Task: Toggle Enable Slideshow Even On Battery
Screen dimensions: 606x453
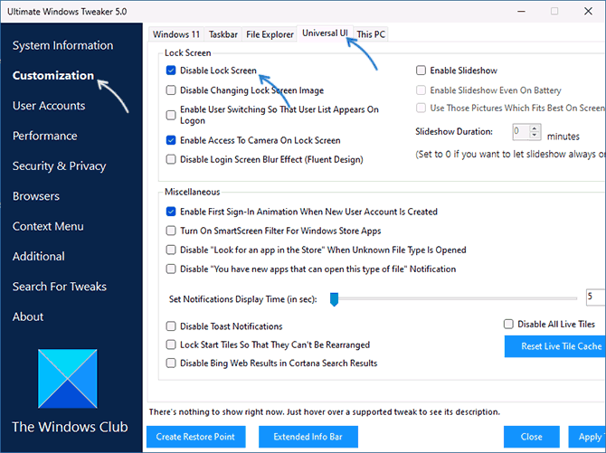Action: click(x=421, y=90)
